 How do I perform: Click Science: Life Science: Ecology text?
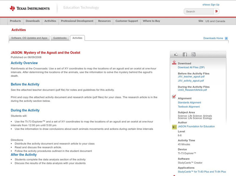click(195, 118)
